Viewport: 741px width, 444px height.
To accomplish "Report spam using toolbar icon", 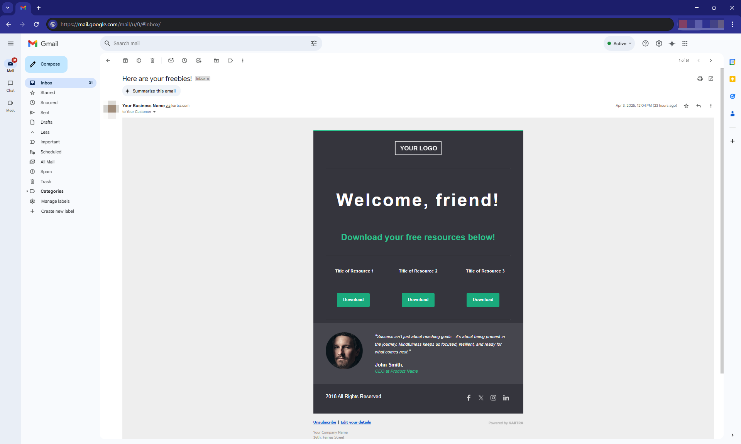I will [139, 61].
